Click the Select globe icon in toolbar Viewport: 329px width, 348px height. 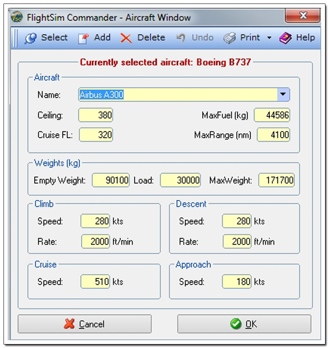[x=31, y=38]
